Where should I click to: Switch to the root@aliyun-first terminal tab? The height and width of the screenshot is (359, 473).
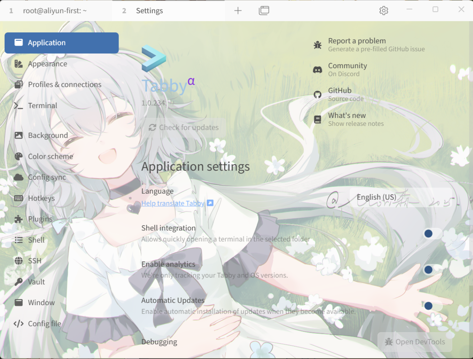coord(56,11)
